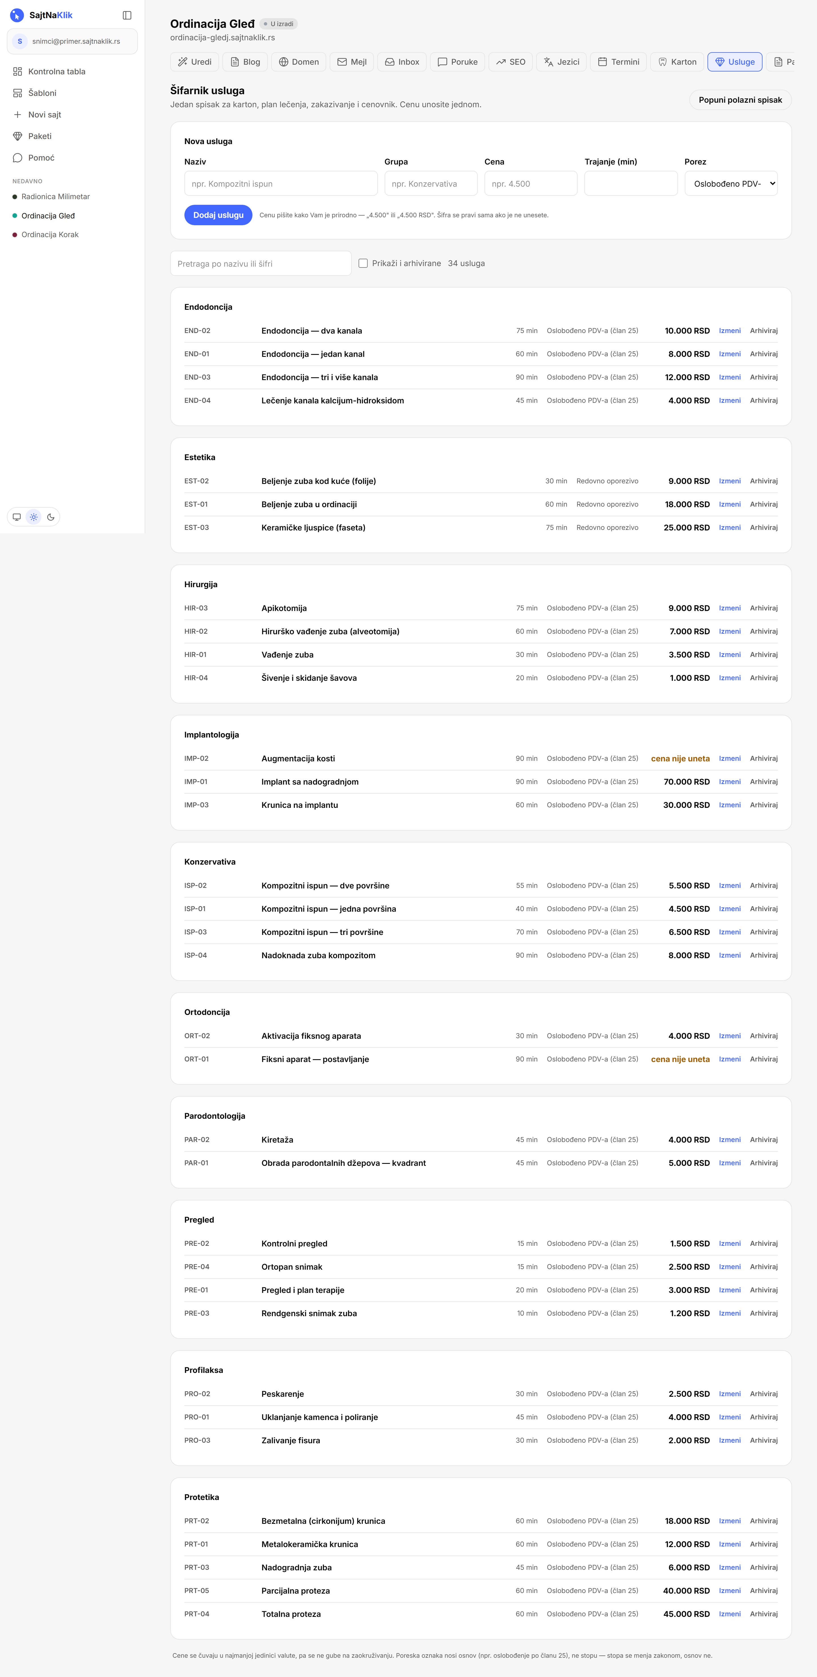Open the Porez dropdown
The image size is (817, 1677).
tap(731, 184)
